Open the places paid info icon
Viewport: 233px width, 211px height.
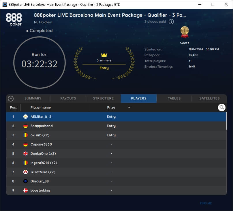coord(171,22)
